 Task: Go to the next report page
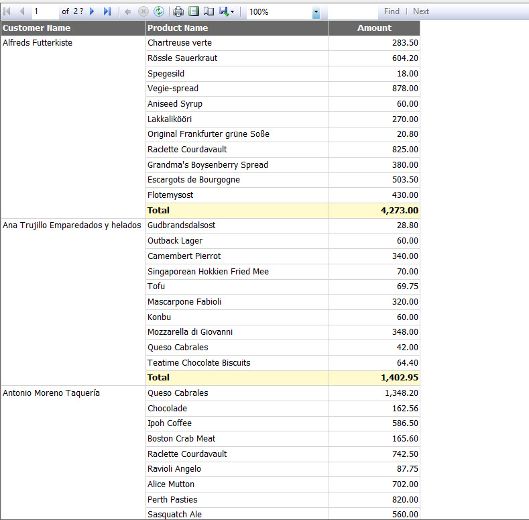pyautogui.click(x=92, y=11)
